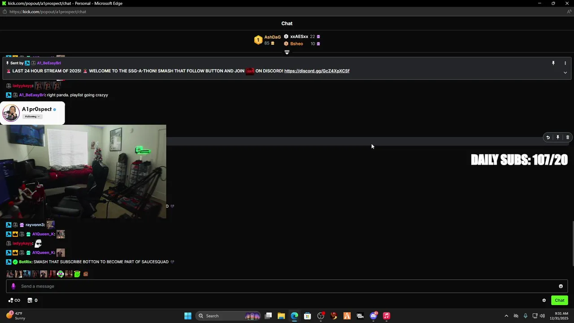The image size is (574, 323).
Task: Open pinned message three-dot options
Action: pyautogui.click(x=565, y=63)
